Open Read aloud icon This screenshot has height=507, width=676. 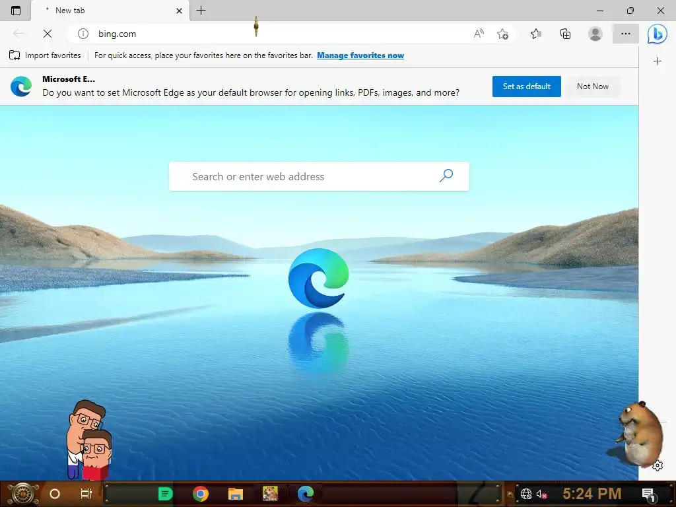(479, 34)
